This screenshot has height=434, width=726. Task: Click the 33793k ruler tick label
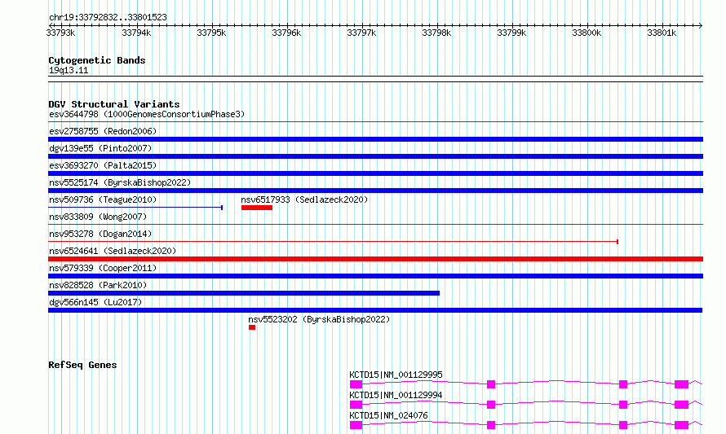click(60, 33)
